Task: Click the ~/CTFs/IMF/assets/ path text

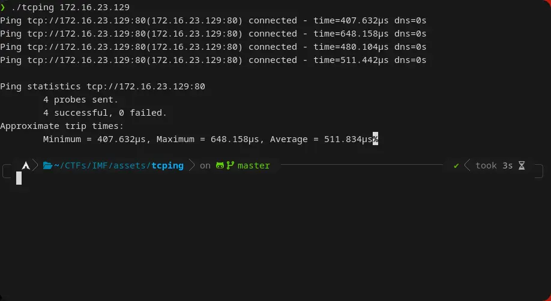Action: click(x=102, y=165)
